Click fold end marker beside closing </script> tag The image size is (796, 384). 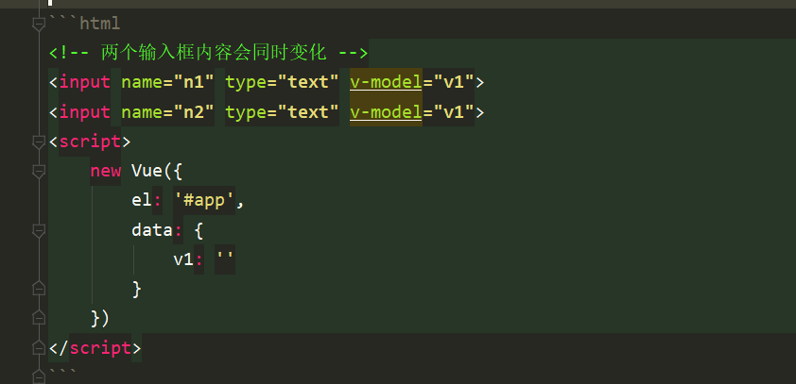tap(39, 348)
